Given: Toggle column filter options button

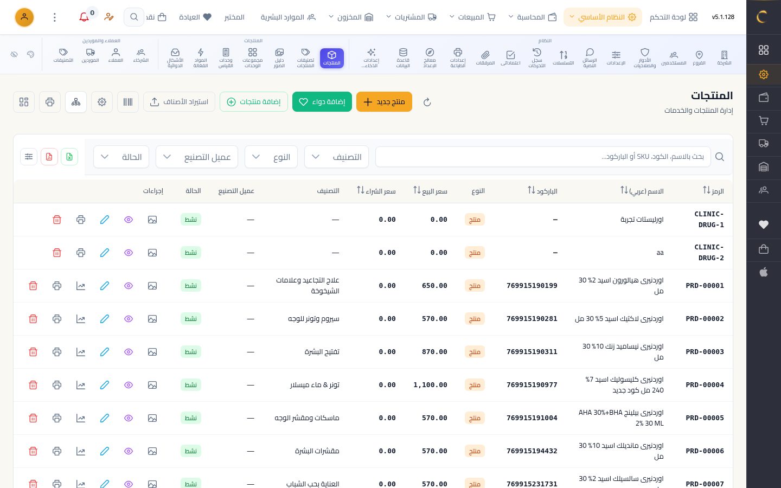Looking at the screenshot, I should coord(29,157).
